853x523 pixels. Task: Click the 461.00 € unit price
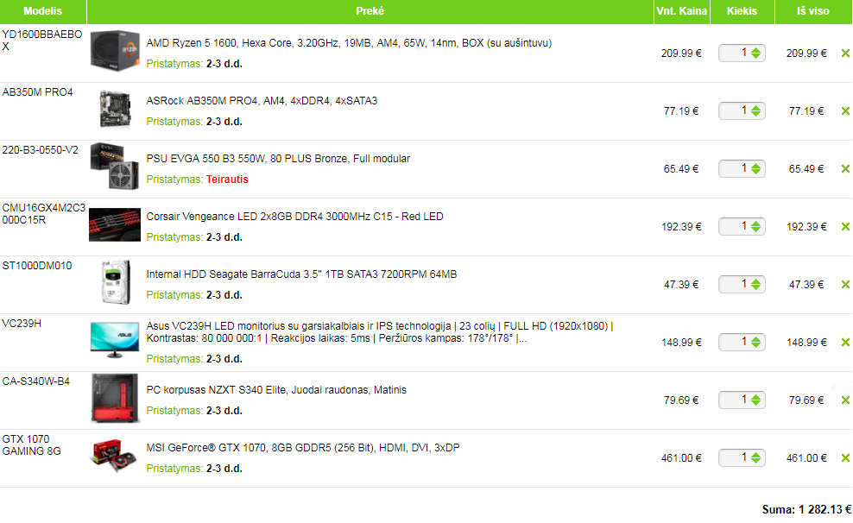682,458
